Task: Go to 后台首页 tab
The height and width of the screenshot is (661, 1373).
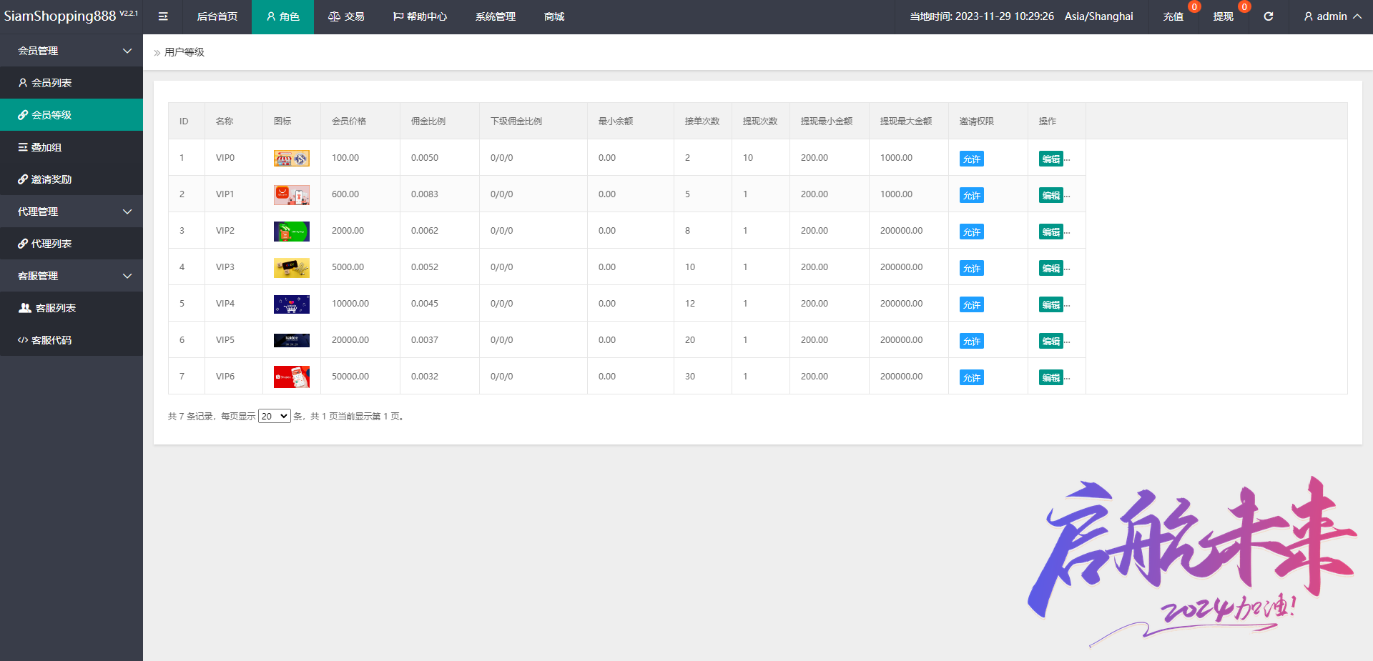Action: point(217,16)
